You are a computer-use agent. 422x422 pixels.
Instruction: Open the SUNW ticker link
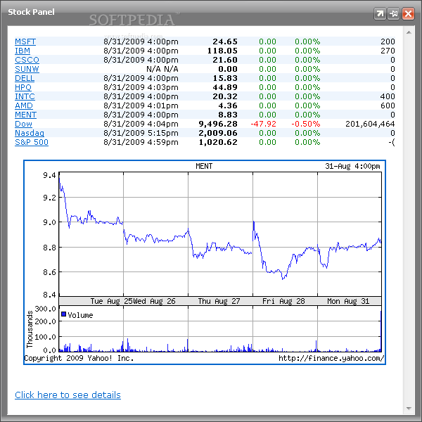[x=27, y=69]
